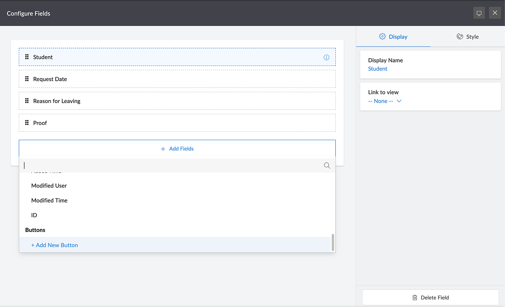Click the Proof row drag handle
This screenshot has width=505, height=307.
coord(27,123)
